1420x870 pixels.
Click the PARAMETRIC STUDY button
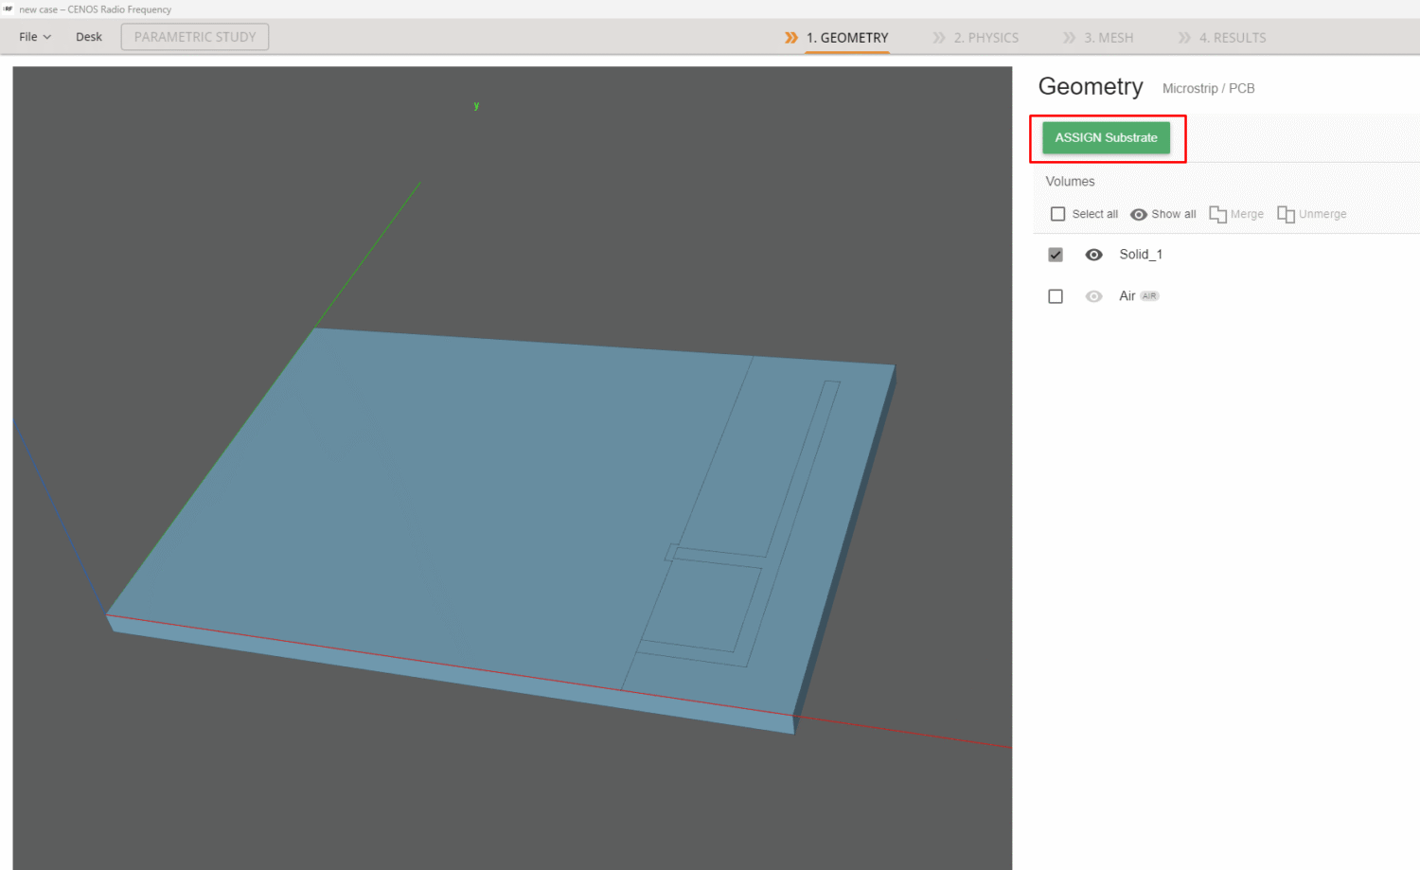(x=194, y=36)
